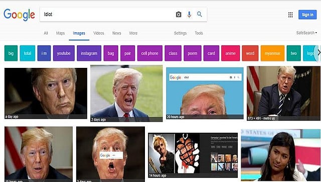Click the Sign in button

(x=307, y=15)
